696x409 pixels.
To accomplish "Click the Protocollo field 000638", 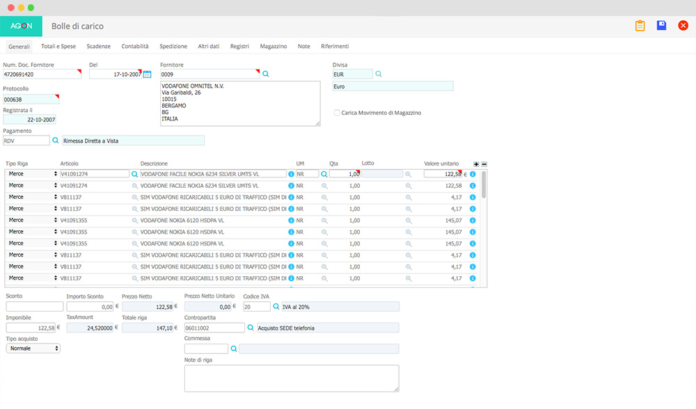I will pos(31,99).
